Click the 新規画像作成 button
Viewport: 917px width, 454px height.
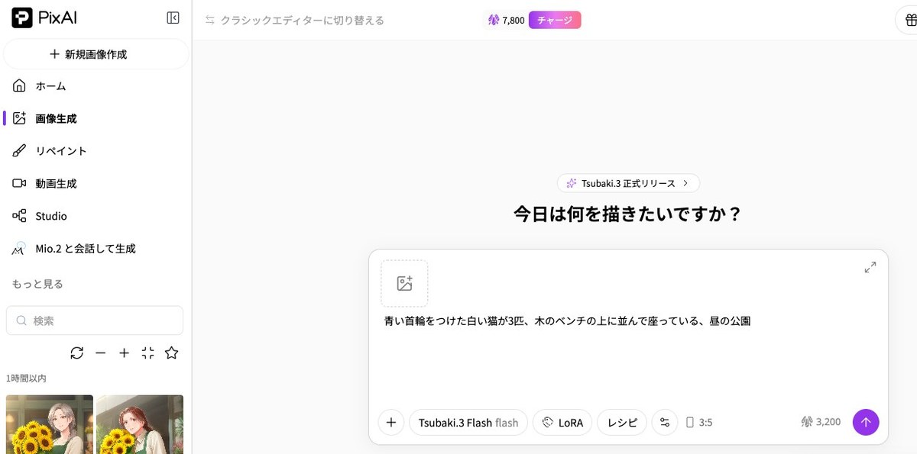click(96, 54)
